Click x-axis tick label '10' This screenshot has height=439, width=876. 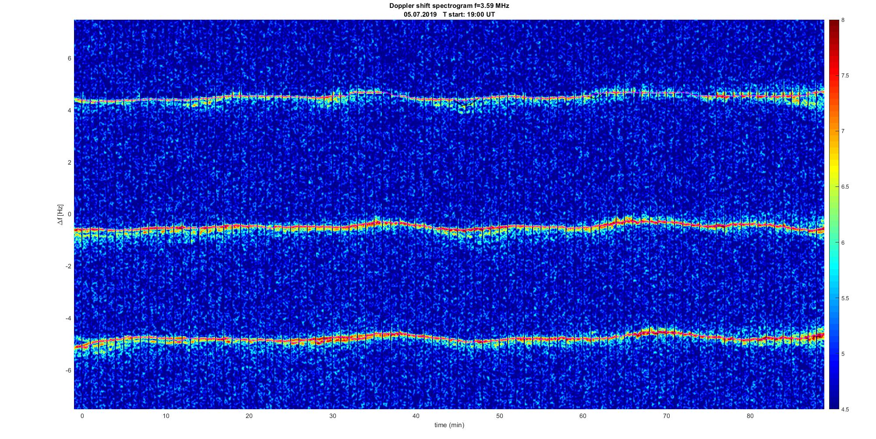[x=166, y=416]
